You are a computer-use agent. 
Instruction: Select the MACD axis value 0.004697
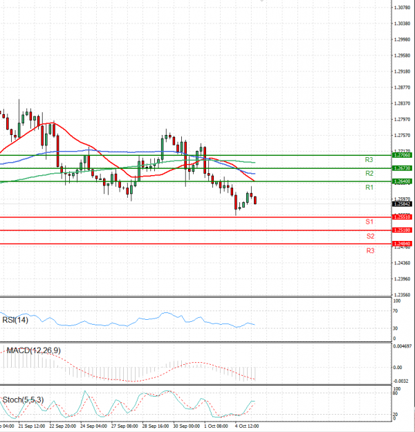pyautogui.click(x=403, y=346)
